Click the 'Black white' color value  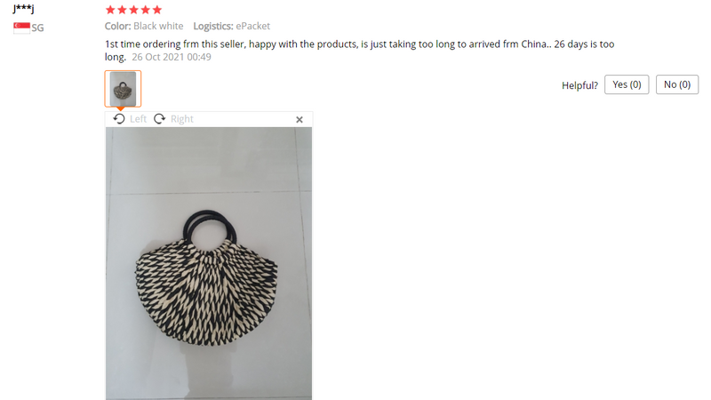click(x=158, y=27)
